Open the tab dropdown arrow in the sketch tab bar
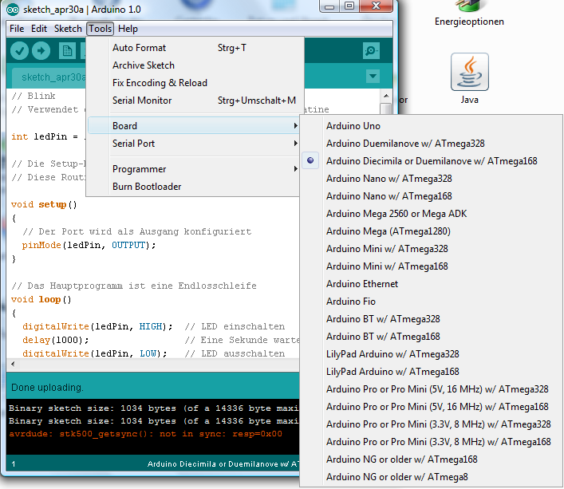564x489 pixels. (373, 77)
